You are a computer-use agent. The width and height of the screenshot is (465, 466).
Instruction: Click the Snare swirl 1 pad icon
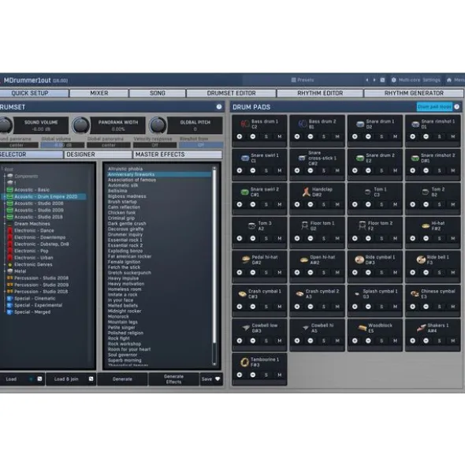[x=245, y=158]
